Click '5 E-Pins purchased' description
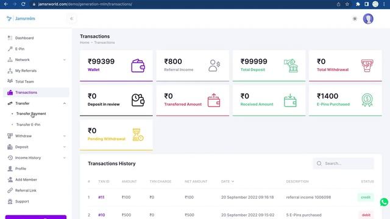 click(x=303, y=215)
